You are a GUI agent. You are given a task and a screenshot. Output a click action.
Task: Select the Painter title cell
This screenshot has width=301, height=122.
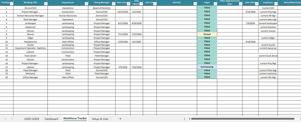coord(30,60)
